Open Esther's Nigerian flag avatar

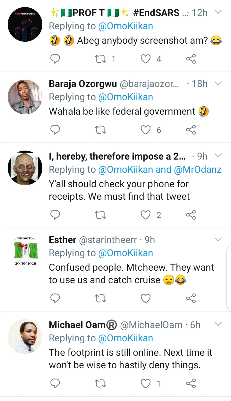[x=26, y=251]
